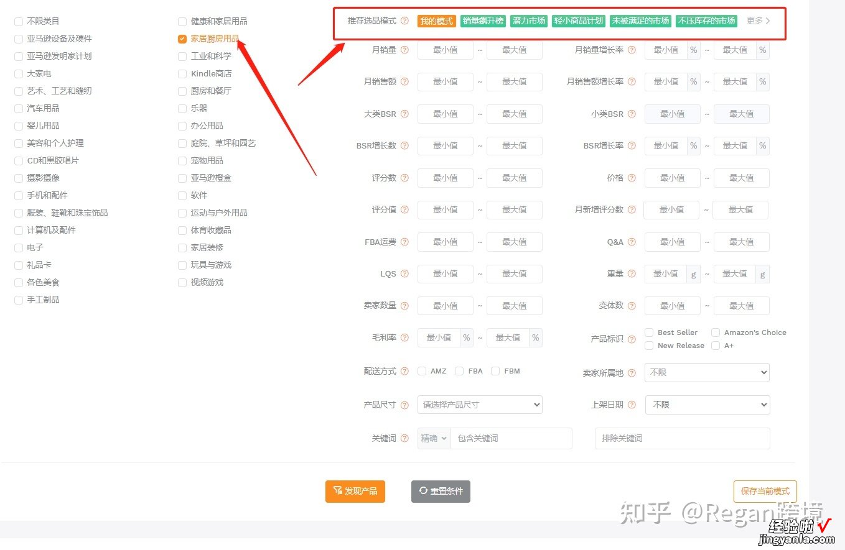
Task: Click the 卖家所属地 help icon
Action: point(632,373)
